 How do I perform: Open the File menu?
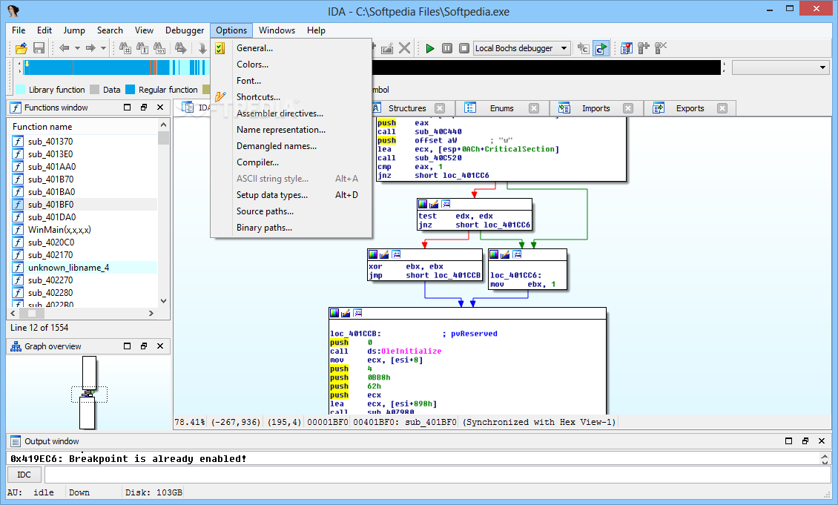tap(19, 30)
